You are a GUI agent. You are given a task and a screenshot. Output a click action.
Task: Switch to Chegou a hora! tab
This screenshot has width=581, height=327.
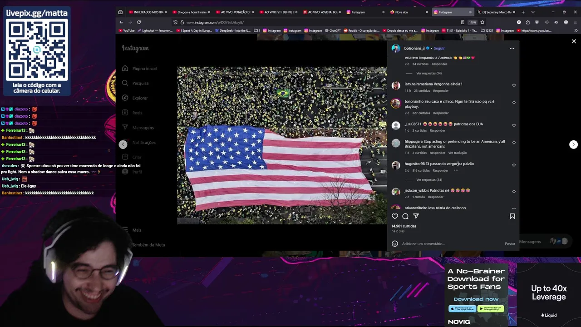(192, 12)
